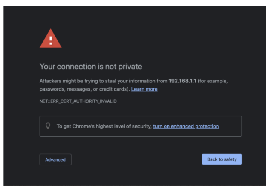The width and height of the screenshot is (269, 189).
Task: Go back using "Back to safety" button
Action: click(222, 159)
